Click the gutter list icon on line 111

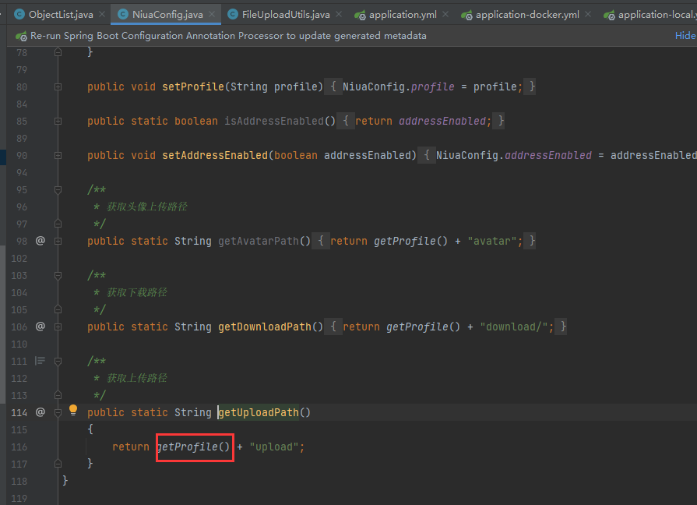(40, 361)
